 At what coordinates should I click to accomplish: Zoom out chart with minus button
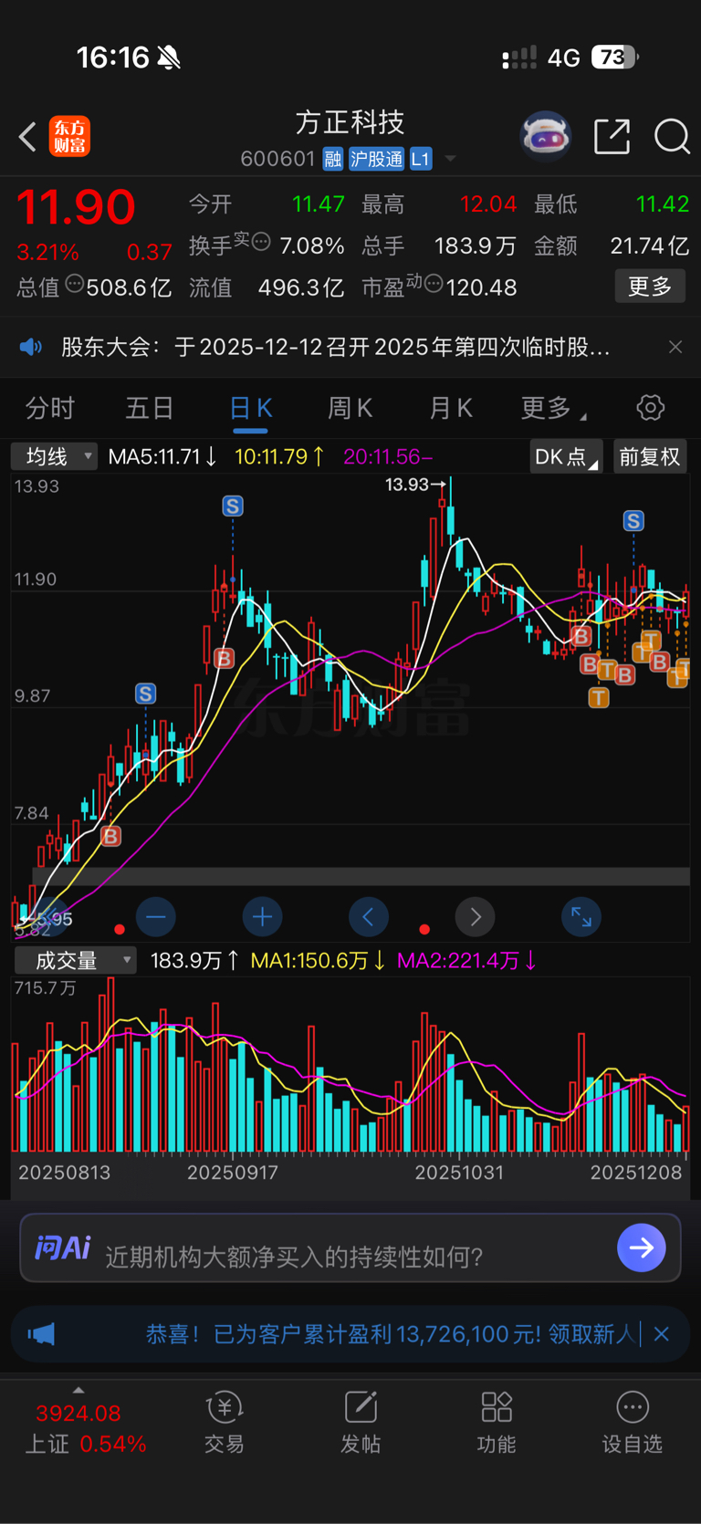coord(156,916)
